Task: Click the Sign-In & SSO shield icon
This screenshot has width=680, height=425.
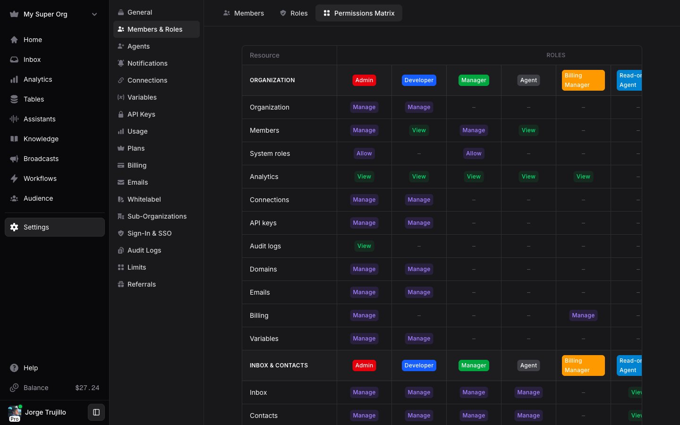Action: (121, 233)
